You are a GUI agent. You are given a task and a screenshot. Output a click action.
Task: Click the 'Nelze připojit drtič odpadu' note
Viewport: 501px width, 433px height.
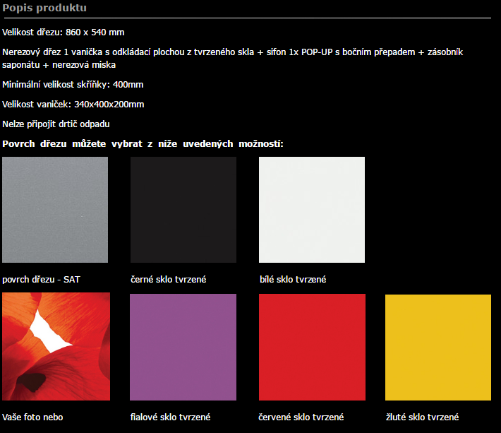56,124
